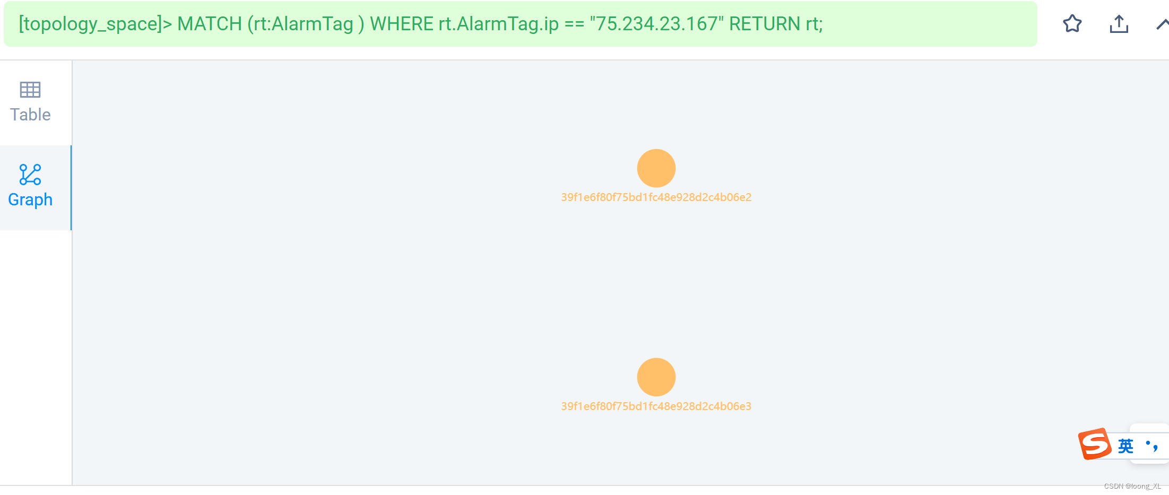Click the Graph nodes icon

[x=30, y=174]
